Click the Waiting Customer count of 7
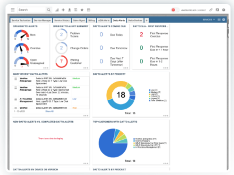234x175 pixels. [x=61, y=61]
